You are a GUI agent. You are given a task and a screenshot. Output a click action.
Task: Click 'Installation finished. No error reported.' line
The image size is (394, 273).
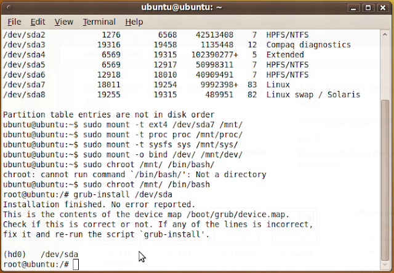tap(99, 205)
